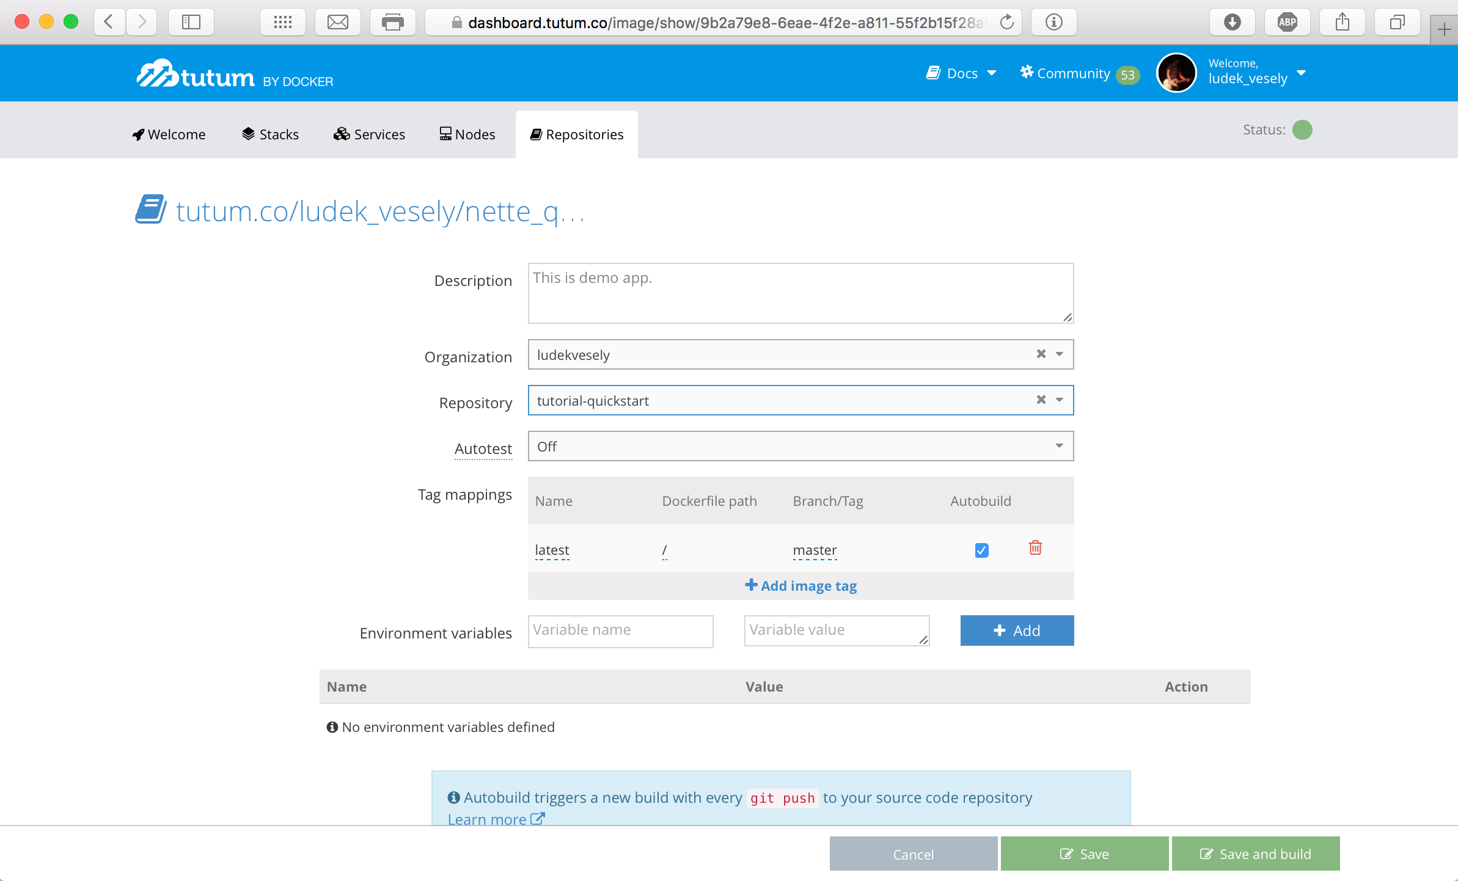Image resolution: width=1458 pixels, height=881 pixels.
Task: Click the Community 53 badge
Action: click(1127, 75)
